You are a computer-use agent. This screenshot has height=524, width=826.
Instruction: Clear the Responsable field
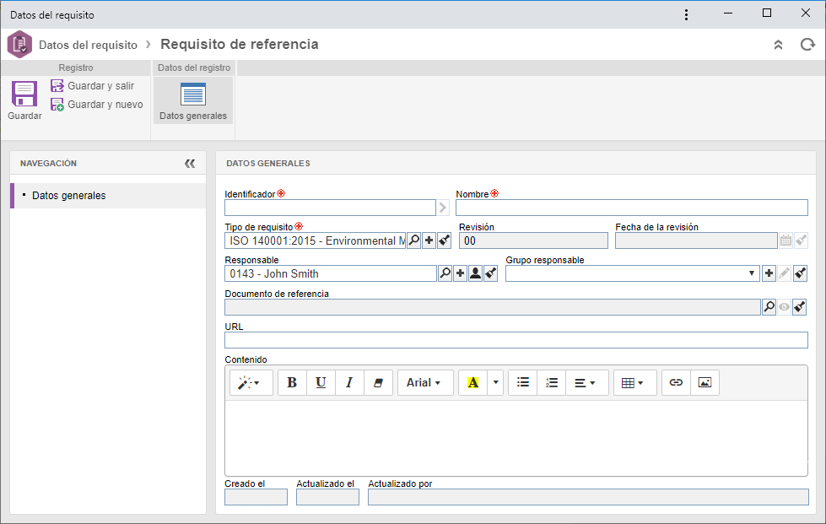coord(490,273)
